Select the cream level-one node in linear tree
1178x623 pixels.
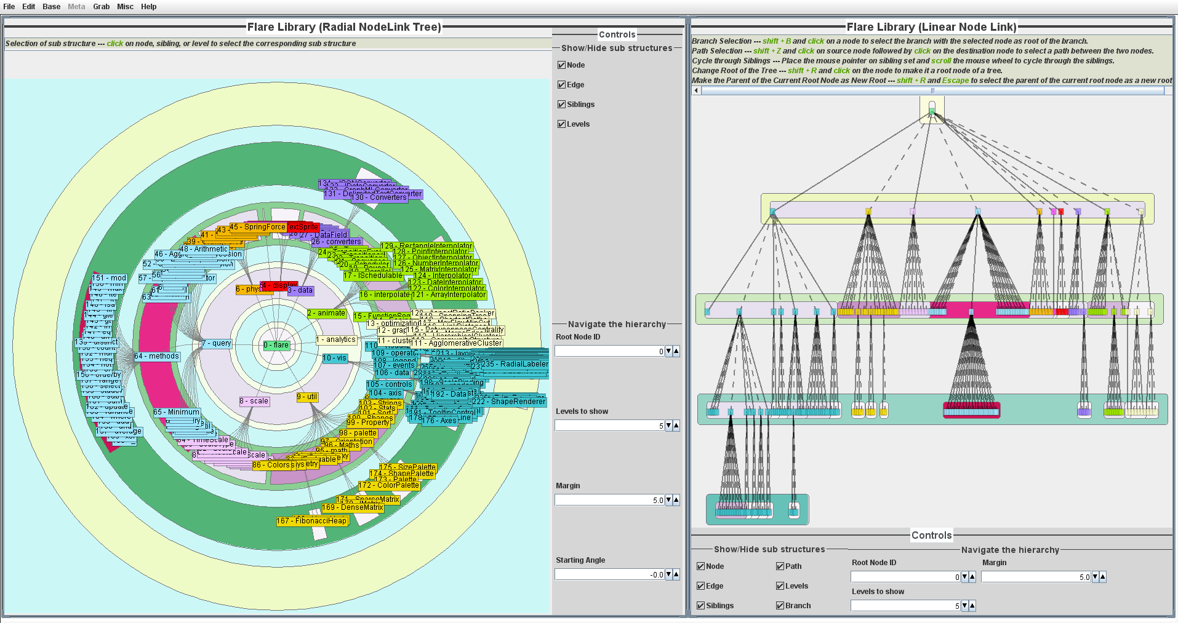pyautogui.click(x=1140, y=212)
